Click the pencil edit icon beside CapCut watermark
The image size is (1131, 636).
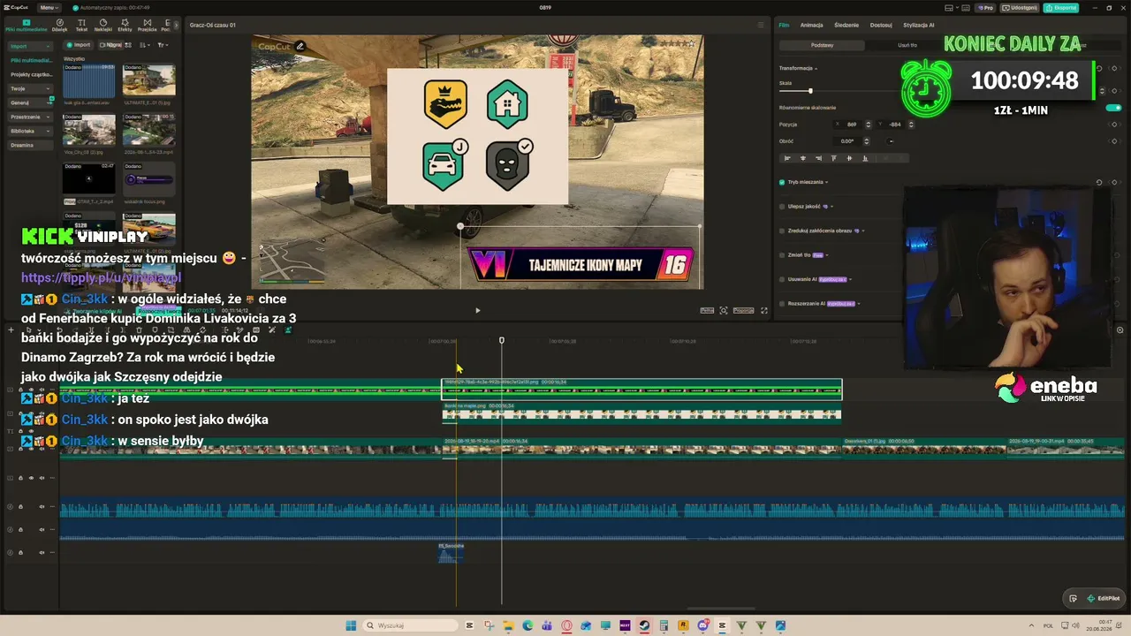pos(300,47)
